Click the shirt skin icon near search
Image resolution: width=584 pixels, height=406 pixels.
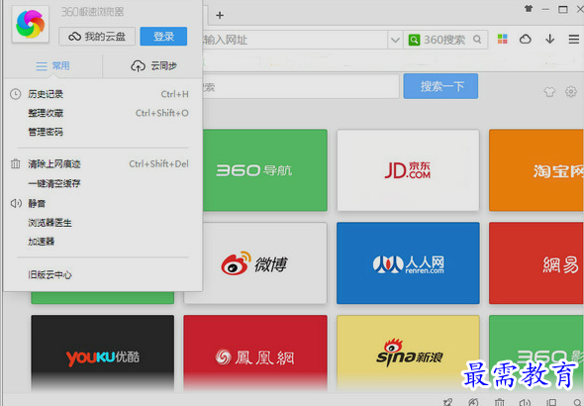coord(549,91)
